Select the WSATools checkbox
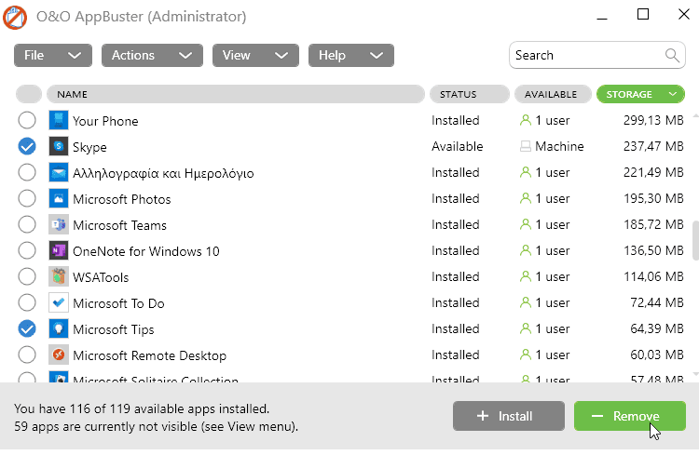Viewport: 699px width, 455px height. click(x=27, y=276)
